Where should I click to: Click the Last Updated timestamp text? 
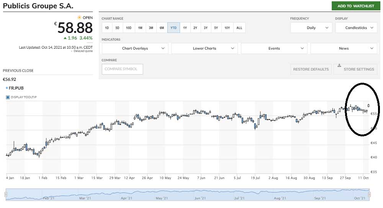[x=56, y=47]
